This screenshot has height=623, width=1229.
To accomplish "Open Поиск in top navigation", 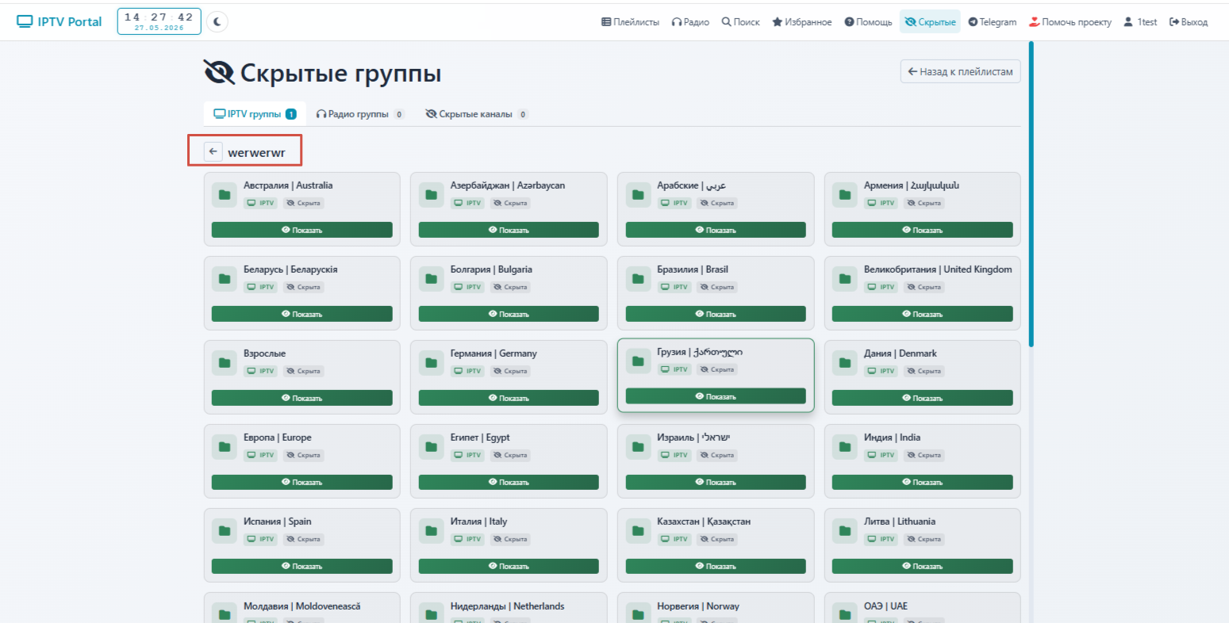I will [x=740, y=22].
